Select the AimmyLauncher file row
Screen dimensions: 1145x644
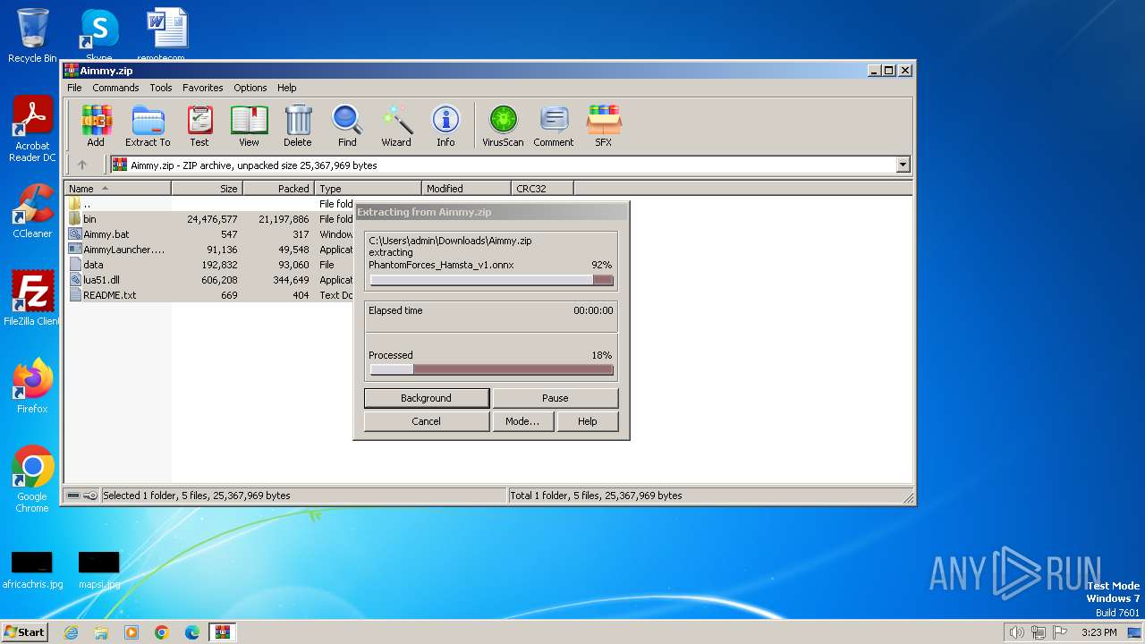point(210,250)
